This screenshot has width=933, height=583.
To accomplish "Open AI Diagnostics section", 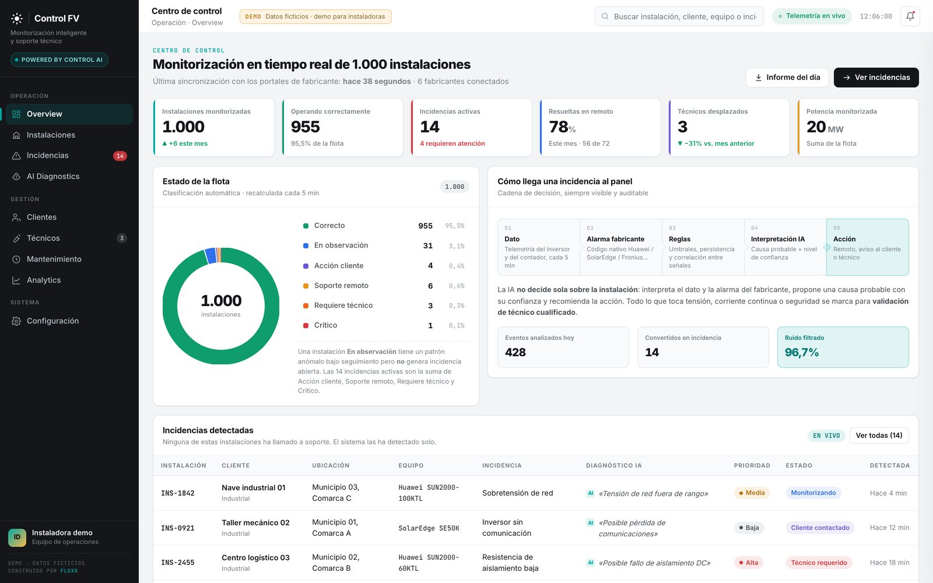I will click(69, 177).
